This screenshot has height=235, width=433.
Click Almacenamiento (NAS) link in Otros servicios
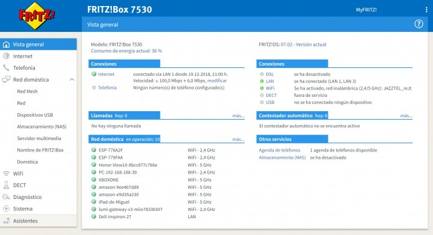tap(282, 157)
